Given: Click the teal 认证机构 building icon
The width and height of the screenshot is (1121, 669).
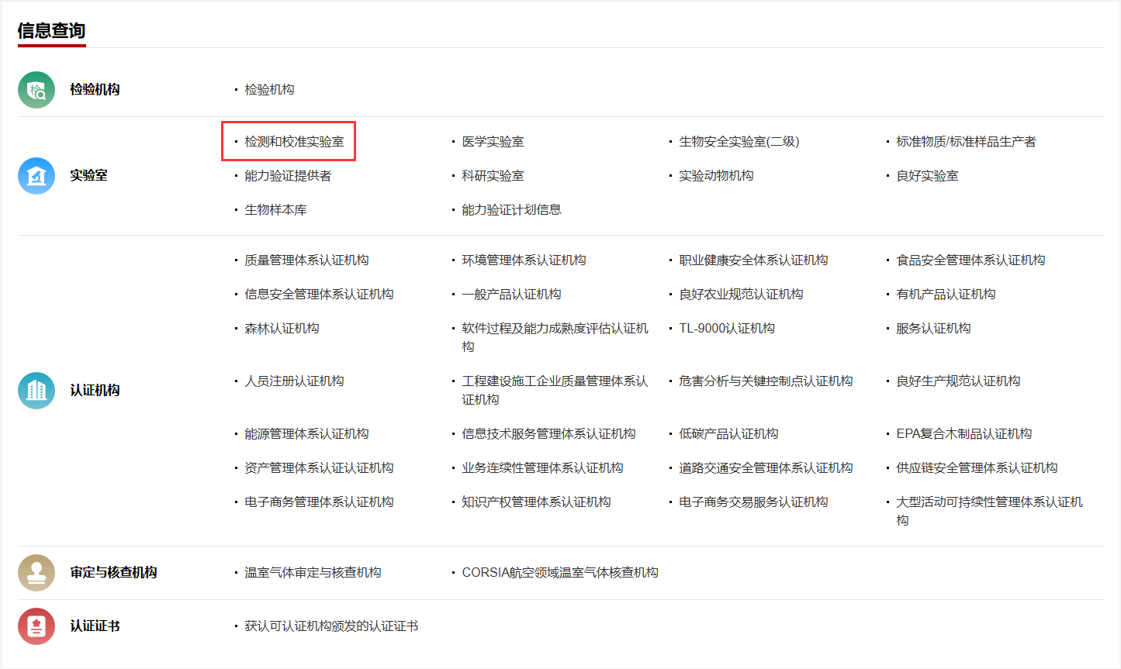Looking at the screenshot, I should coord(36,391).
